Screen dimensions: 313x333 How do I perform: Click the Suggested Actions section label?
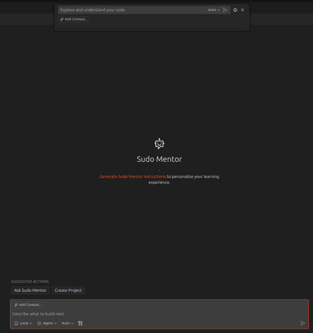pos(30,281)
